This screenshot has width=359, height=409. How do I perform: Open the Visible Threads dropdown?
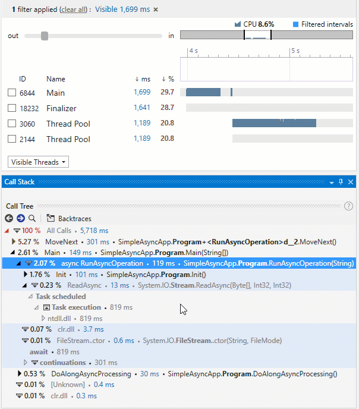coord(38,162)
